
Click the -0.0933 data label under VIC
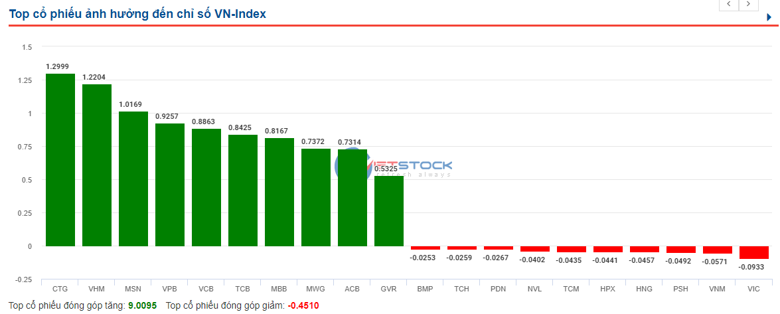(x=751, y=266)
